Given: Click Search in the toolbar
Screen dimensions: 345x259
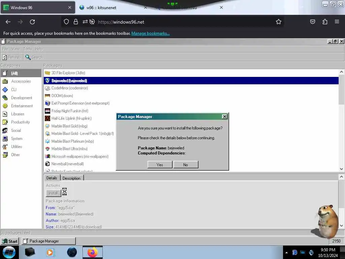Looking at the screenshot, I should (x=34, y=57).
